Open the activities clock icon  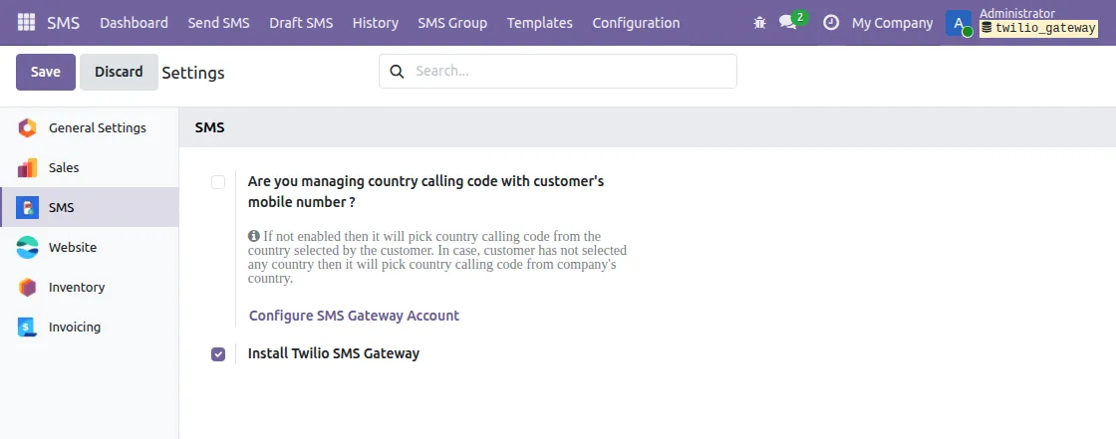coord(831,23)
